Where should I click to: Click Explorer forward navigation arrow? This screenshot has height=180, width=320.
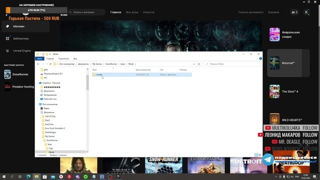coord(43,64)
